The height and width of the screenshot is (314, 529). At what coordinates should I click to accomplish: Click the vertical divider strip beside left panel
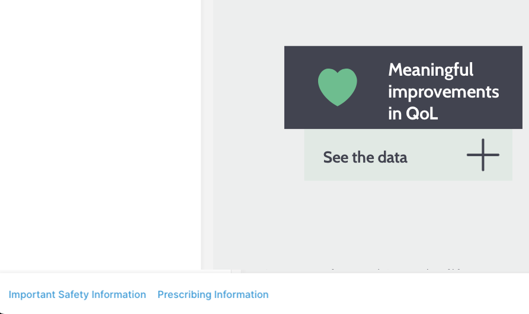point(207,136)
